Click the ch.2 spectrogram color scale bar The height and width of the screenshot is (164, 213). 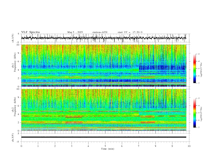click(x=194, y=113)
